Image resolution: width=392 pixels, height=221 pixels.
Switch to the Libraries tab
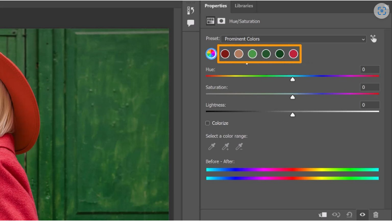[x=244, y=6]
